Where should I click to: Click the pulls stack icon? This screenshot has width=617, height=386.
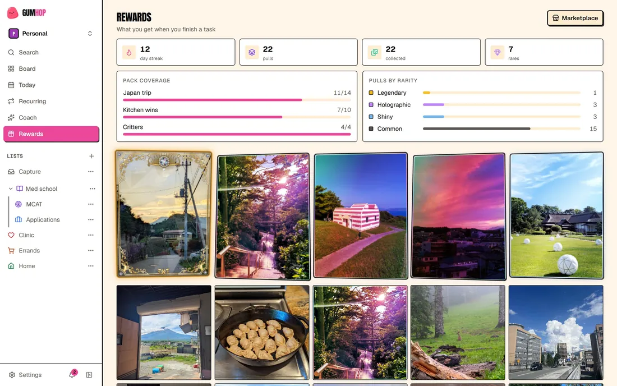[252, 52]
